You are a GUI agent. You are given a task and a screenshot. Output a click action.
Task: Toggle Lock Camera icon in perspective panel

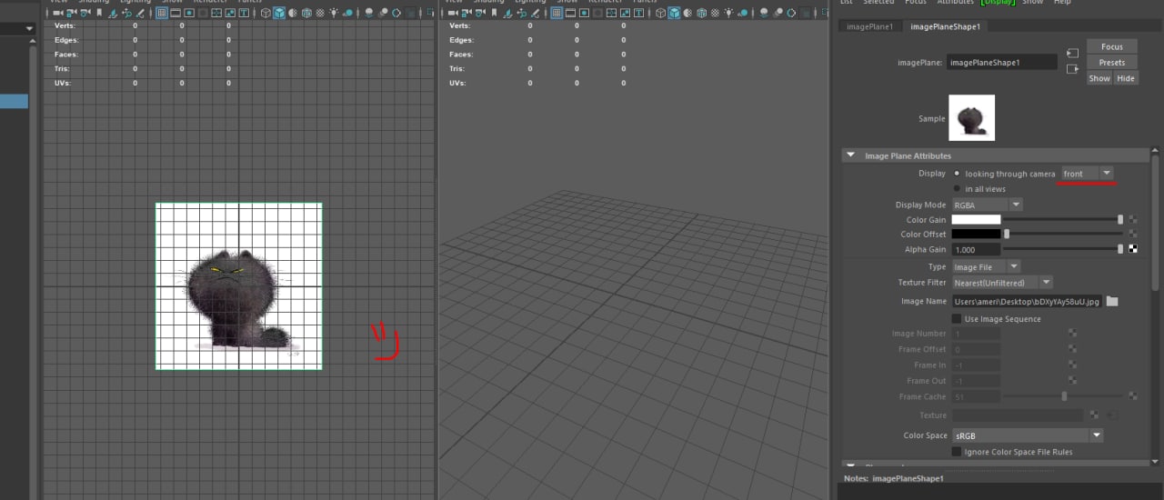467,13
